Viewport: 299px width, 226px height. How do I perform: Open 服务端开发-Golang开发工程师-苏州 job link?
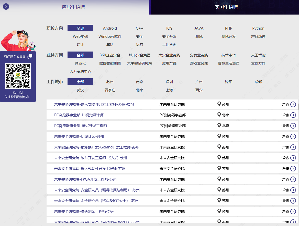pos(97,147)
